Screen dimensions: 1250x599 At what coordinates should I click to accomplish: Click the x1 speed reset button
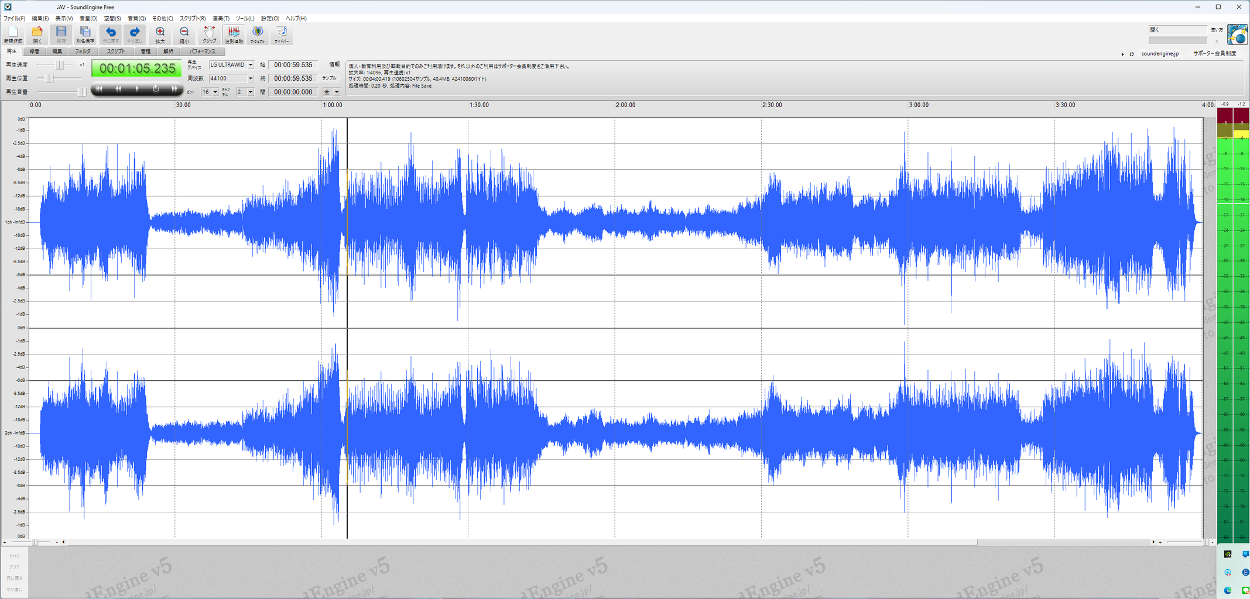[x=82, y=65]
